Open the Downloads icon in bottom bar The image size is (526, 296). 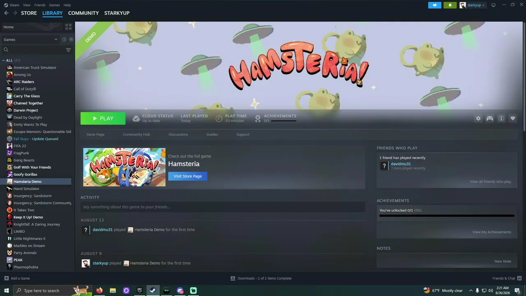click(233, 278)
